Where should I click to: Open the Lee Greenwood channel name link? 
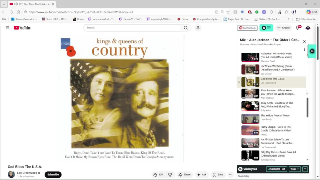(x=27, y=173)
